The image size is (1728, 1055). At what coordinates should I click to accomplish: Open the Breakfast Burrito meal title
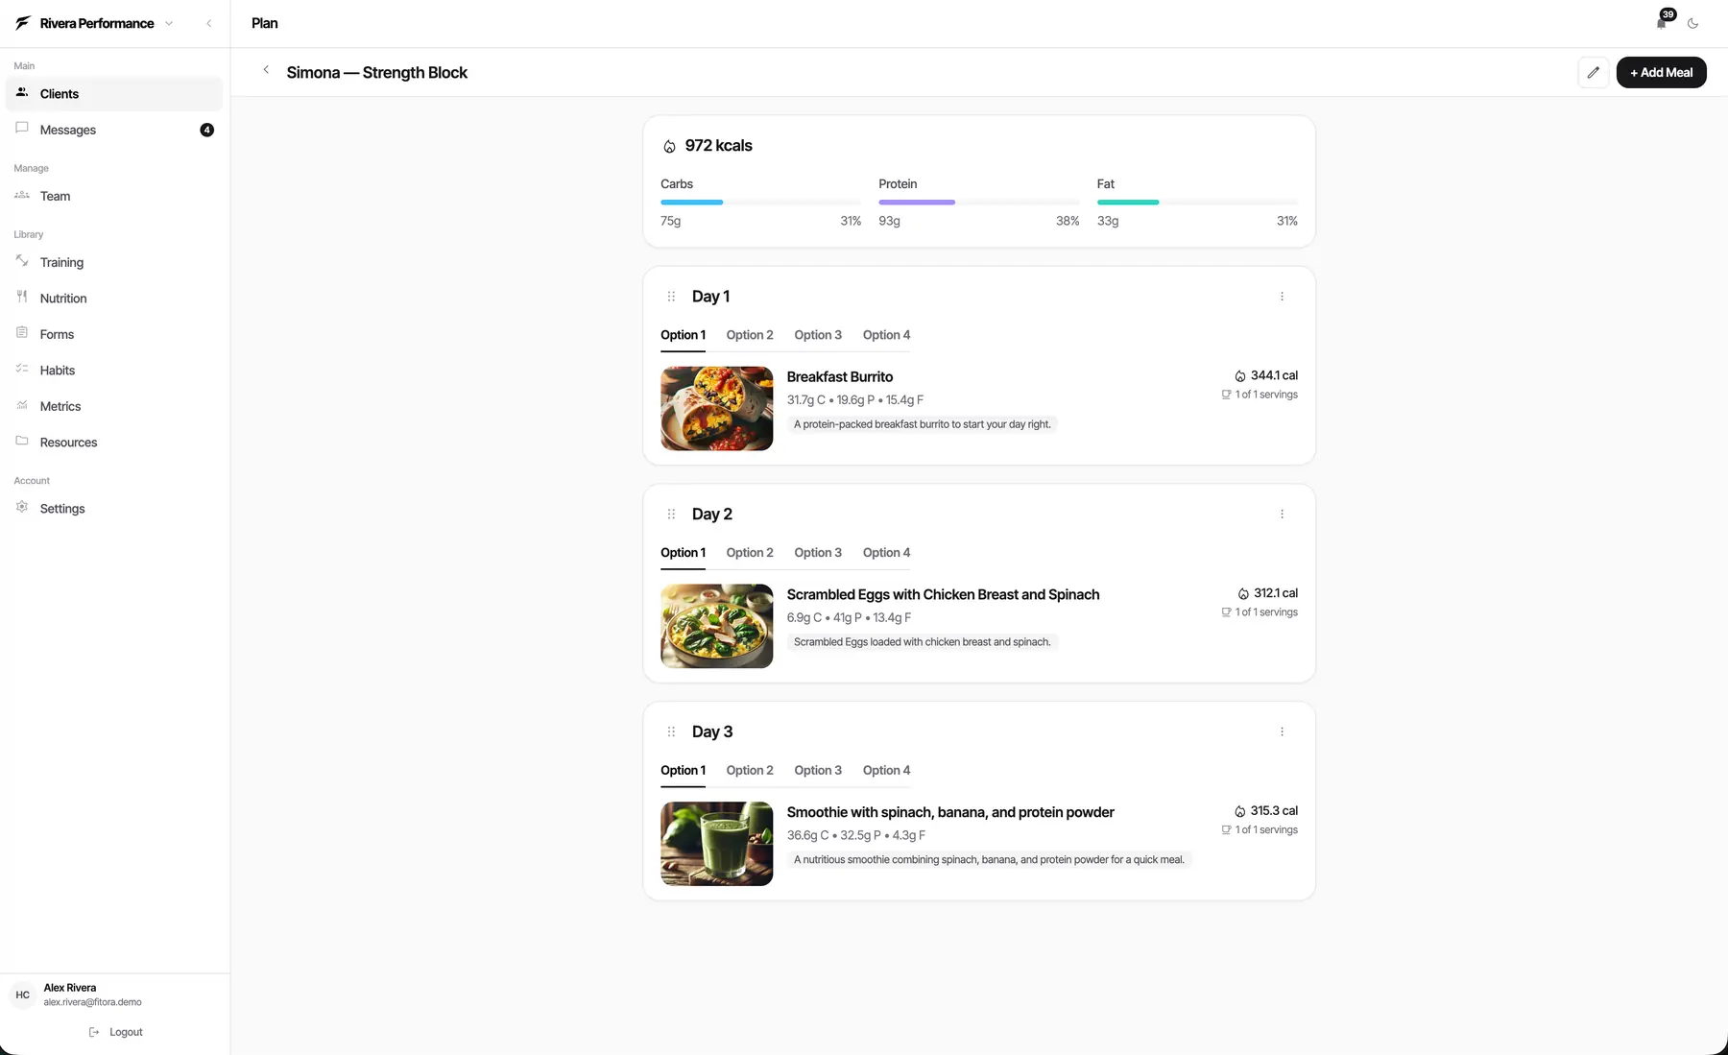click(x=840, y=377)
